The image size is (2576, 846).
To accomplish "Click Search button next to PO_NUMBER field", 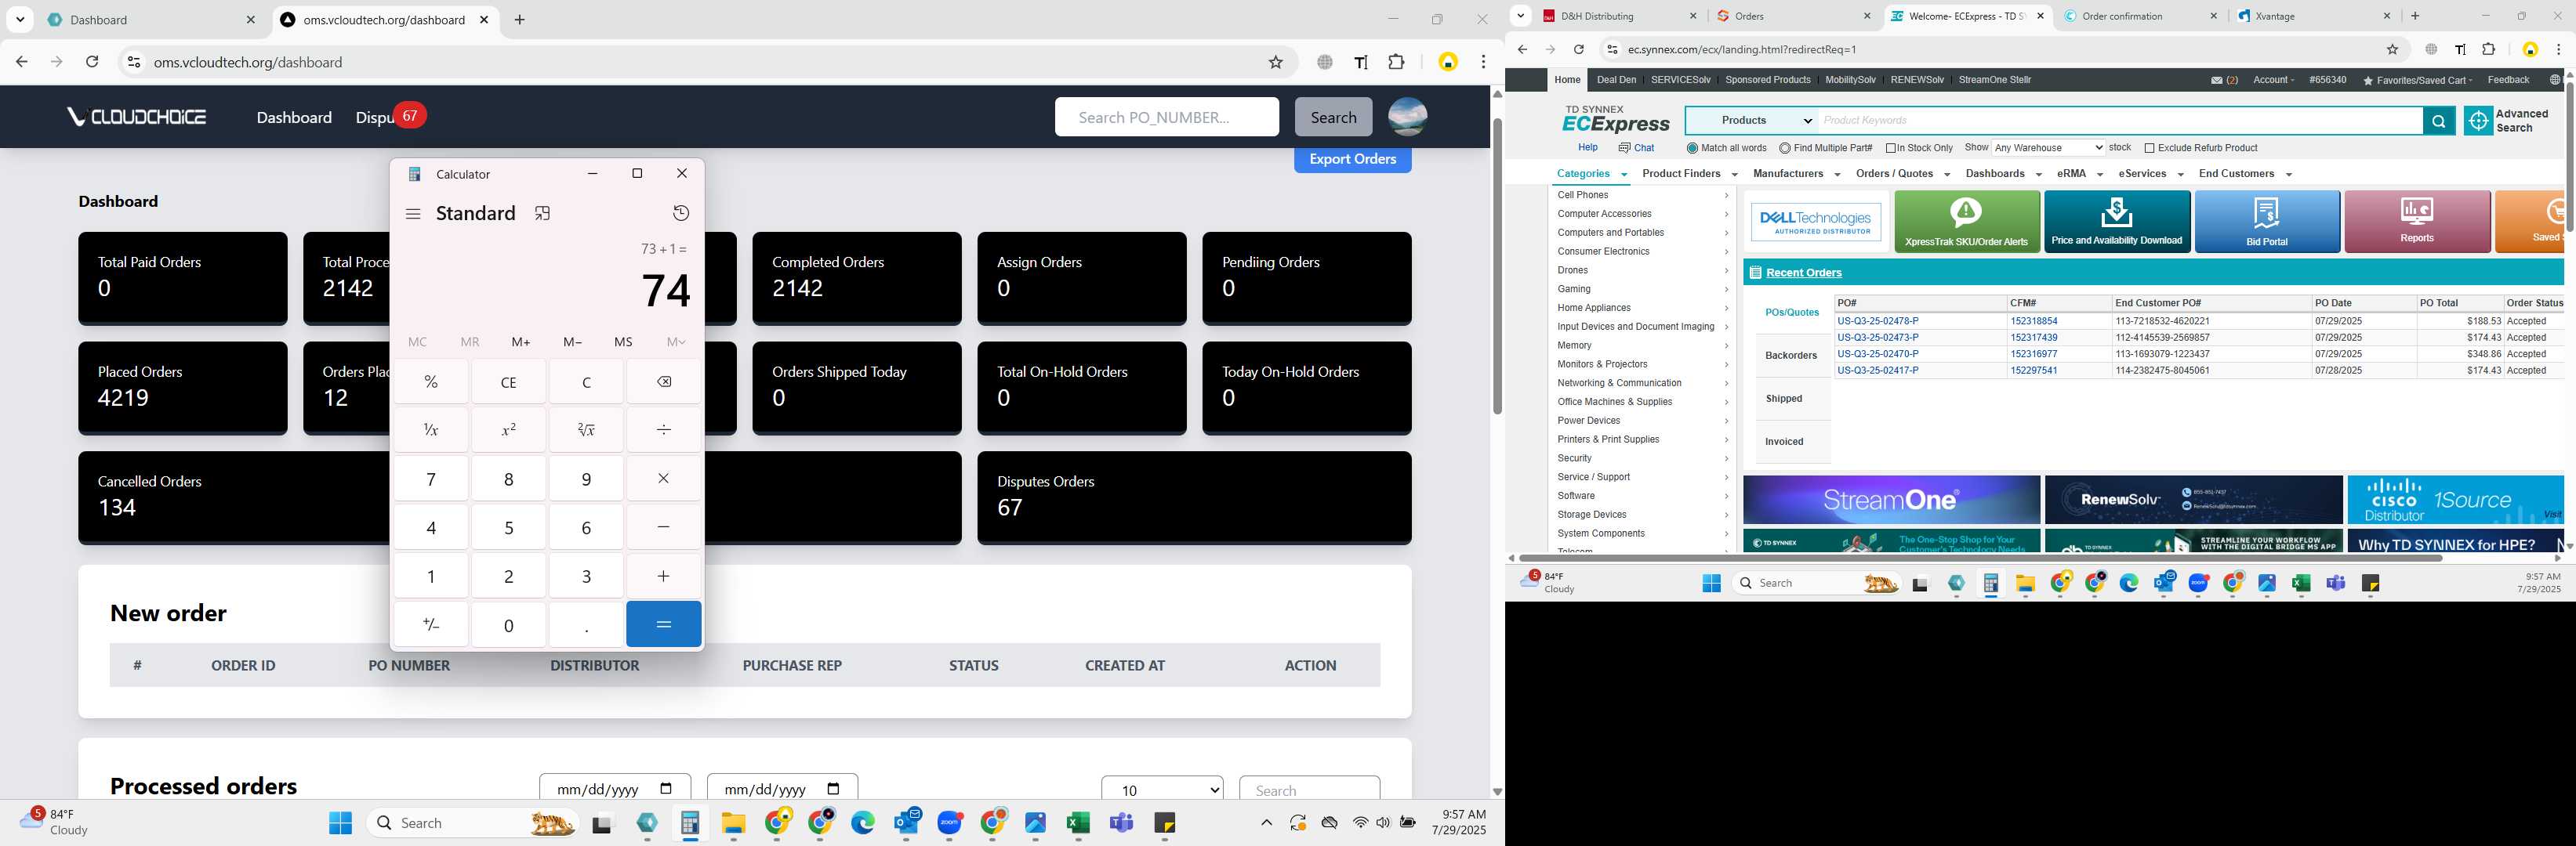I will (x=1333, y=117).
